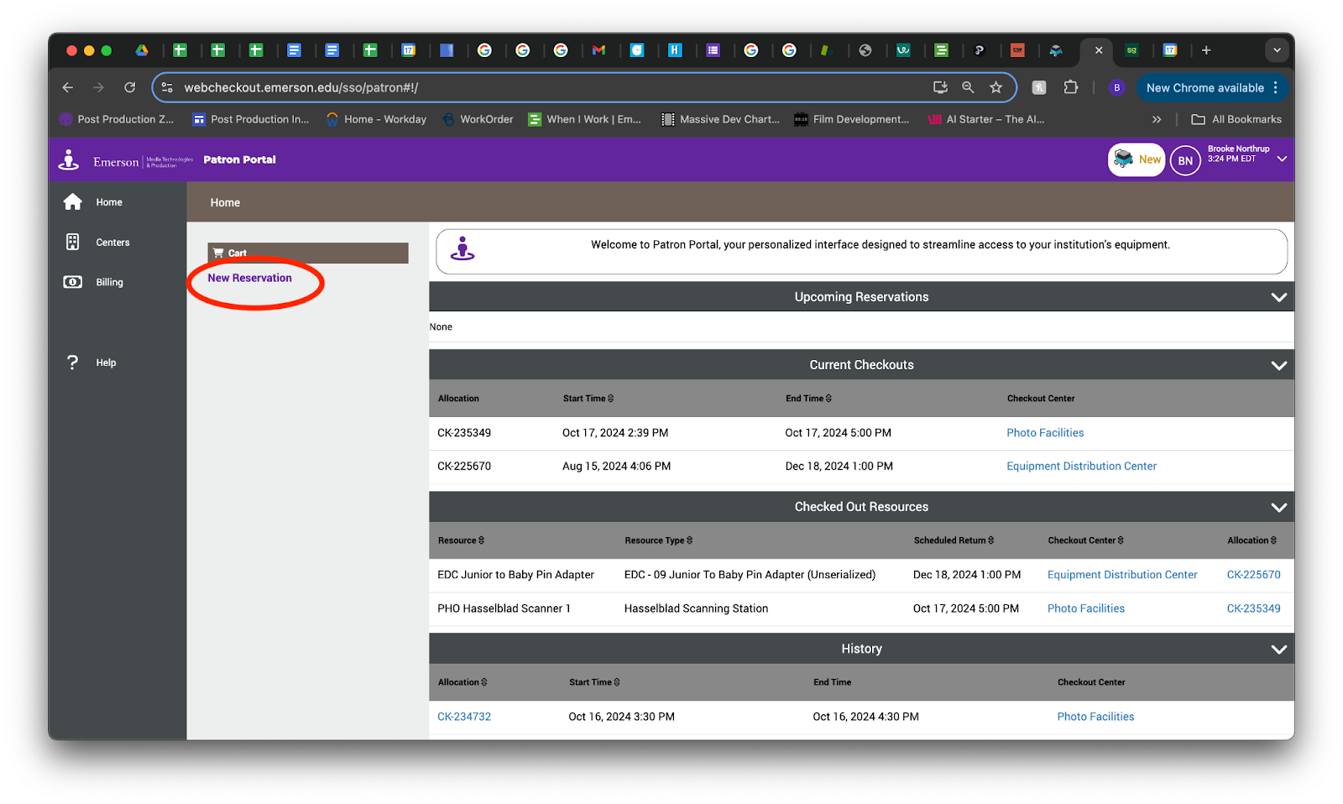The height and width of the screenshot is (804, 1343).
Task: Collapse the Checked Out Resources section
Action: click(x=1278, y=507)
